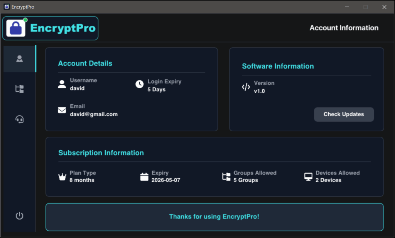
Task: Click the EncryptPro lock logo
Action: tap(15, 27)
